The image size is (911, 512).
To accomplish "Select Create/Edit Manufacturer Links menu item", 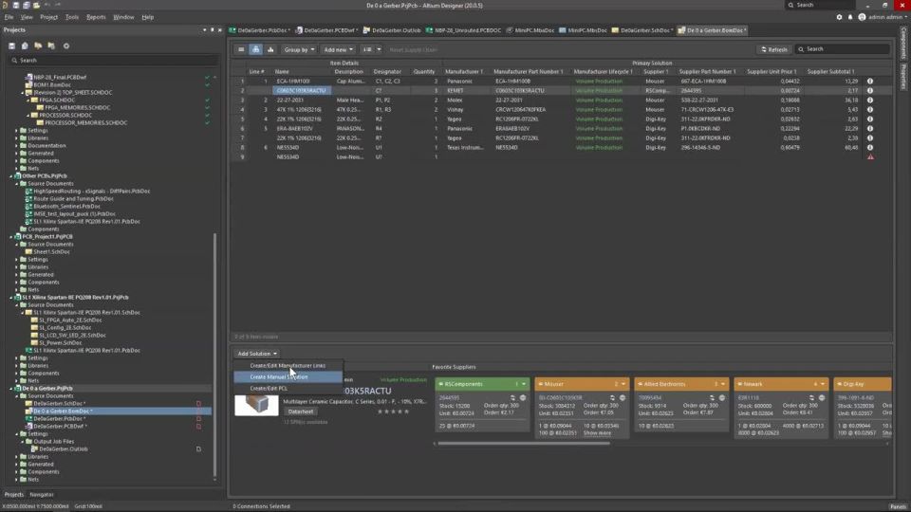I will tap(288, 366).
